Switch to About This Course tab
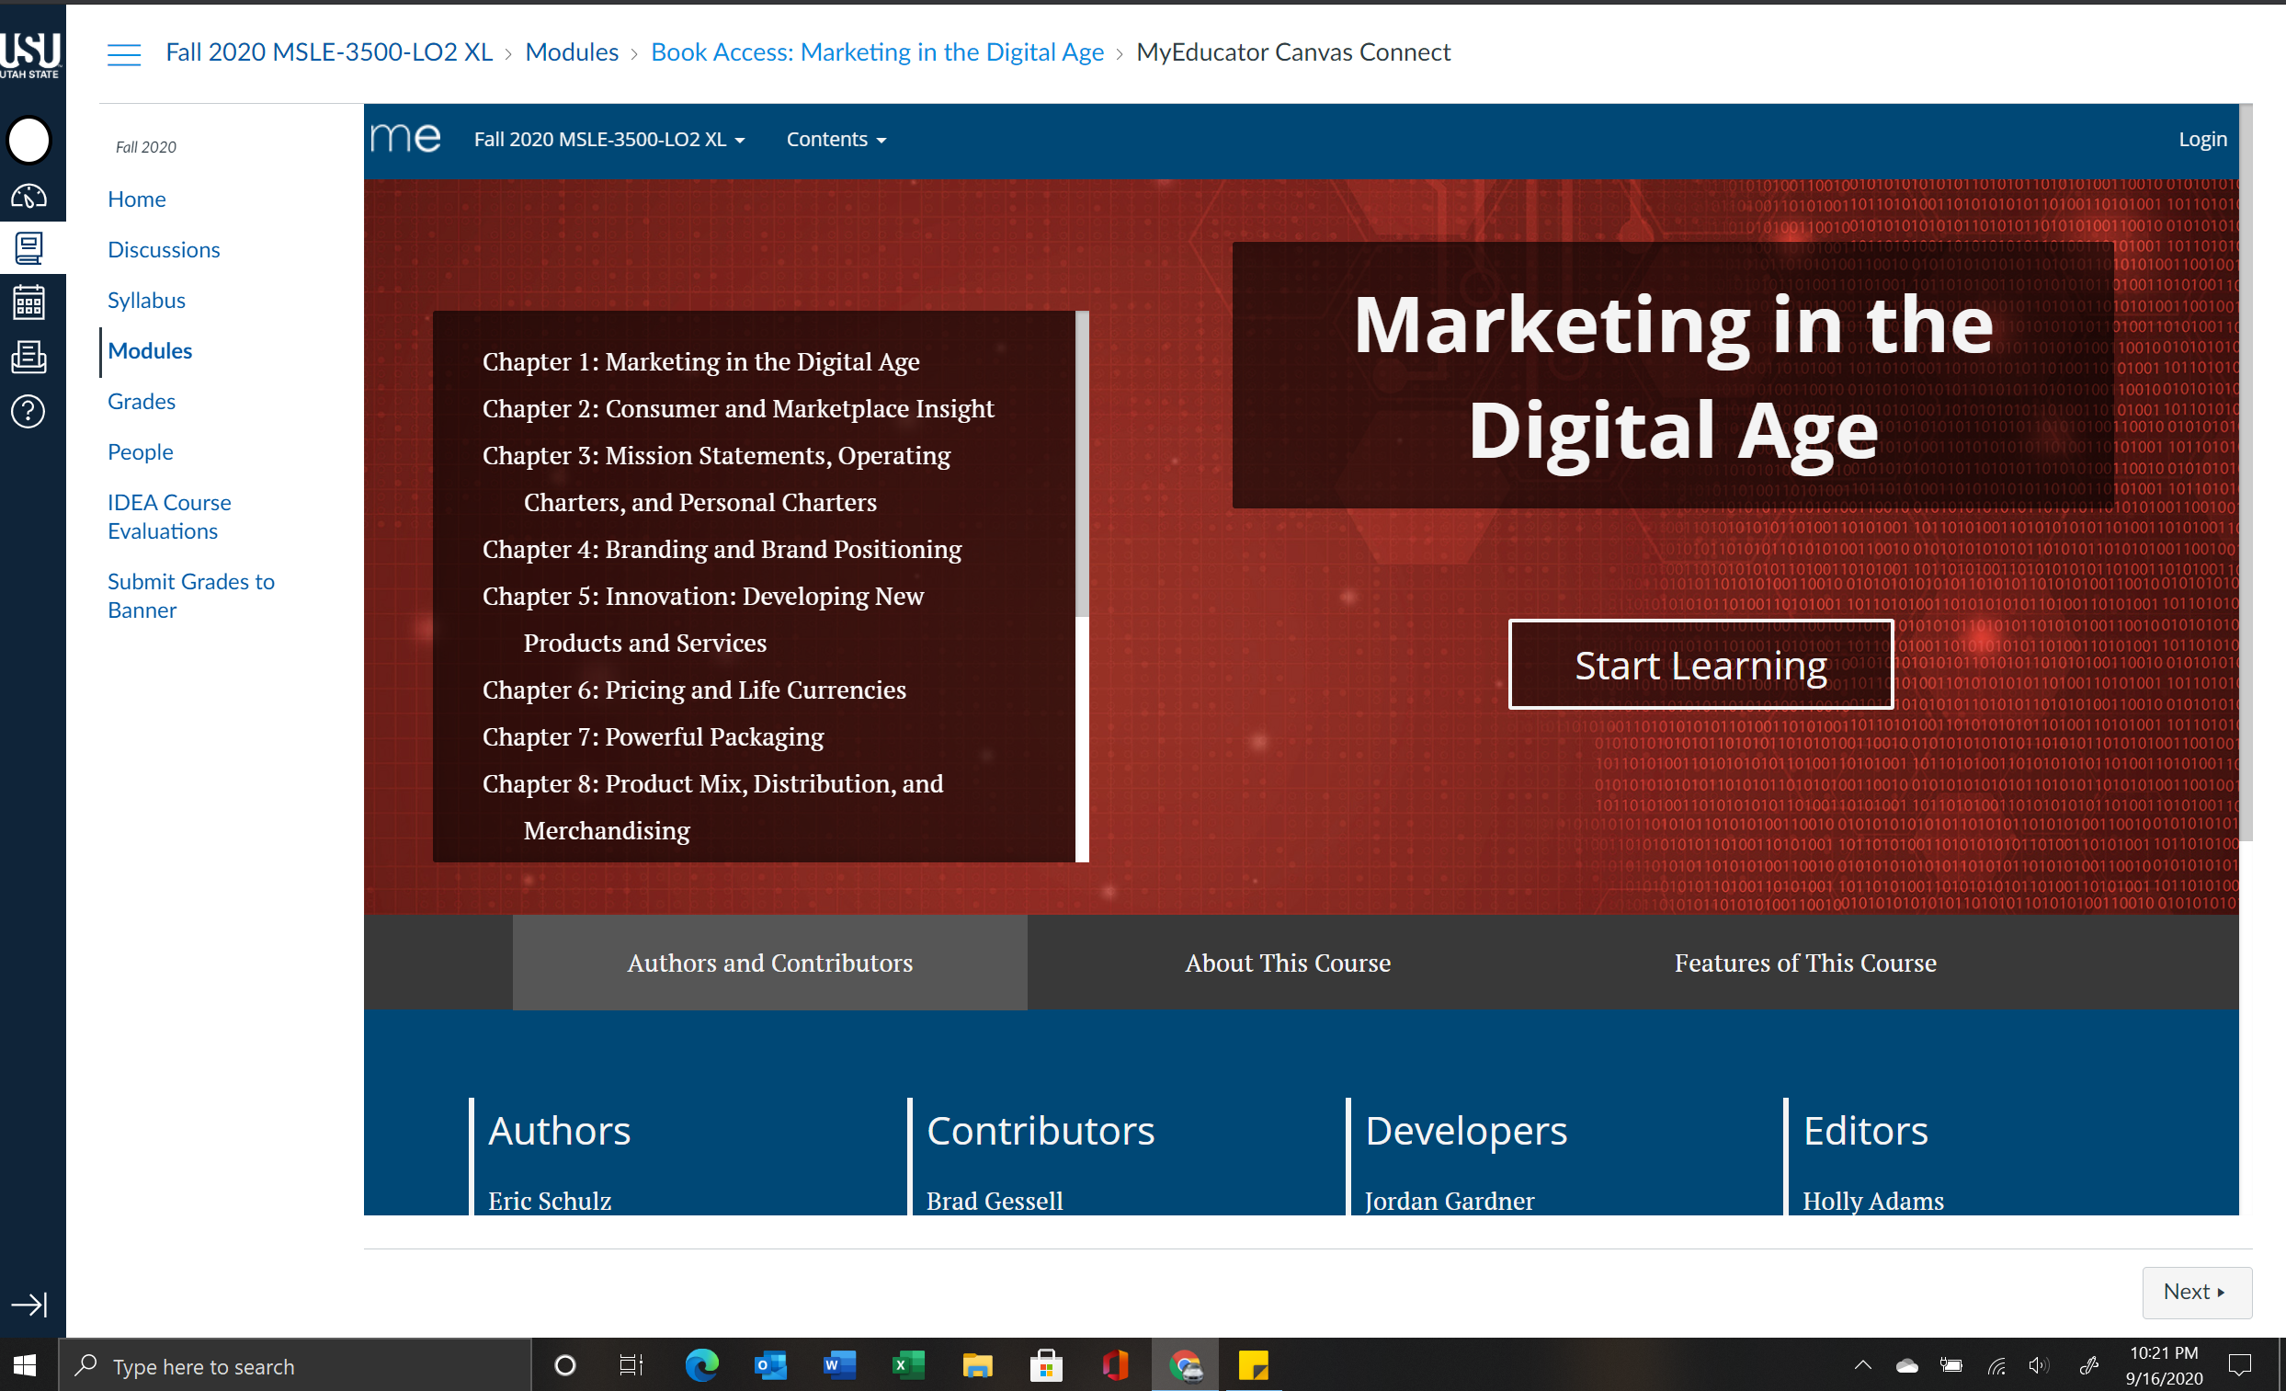This screenshot has width=2286, height=1391. pos(1287,963)
